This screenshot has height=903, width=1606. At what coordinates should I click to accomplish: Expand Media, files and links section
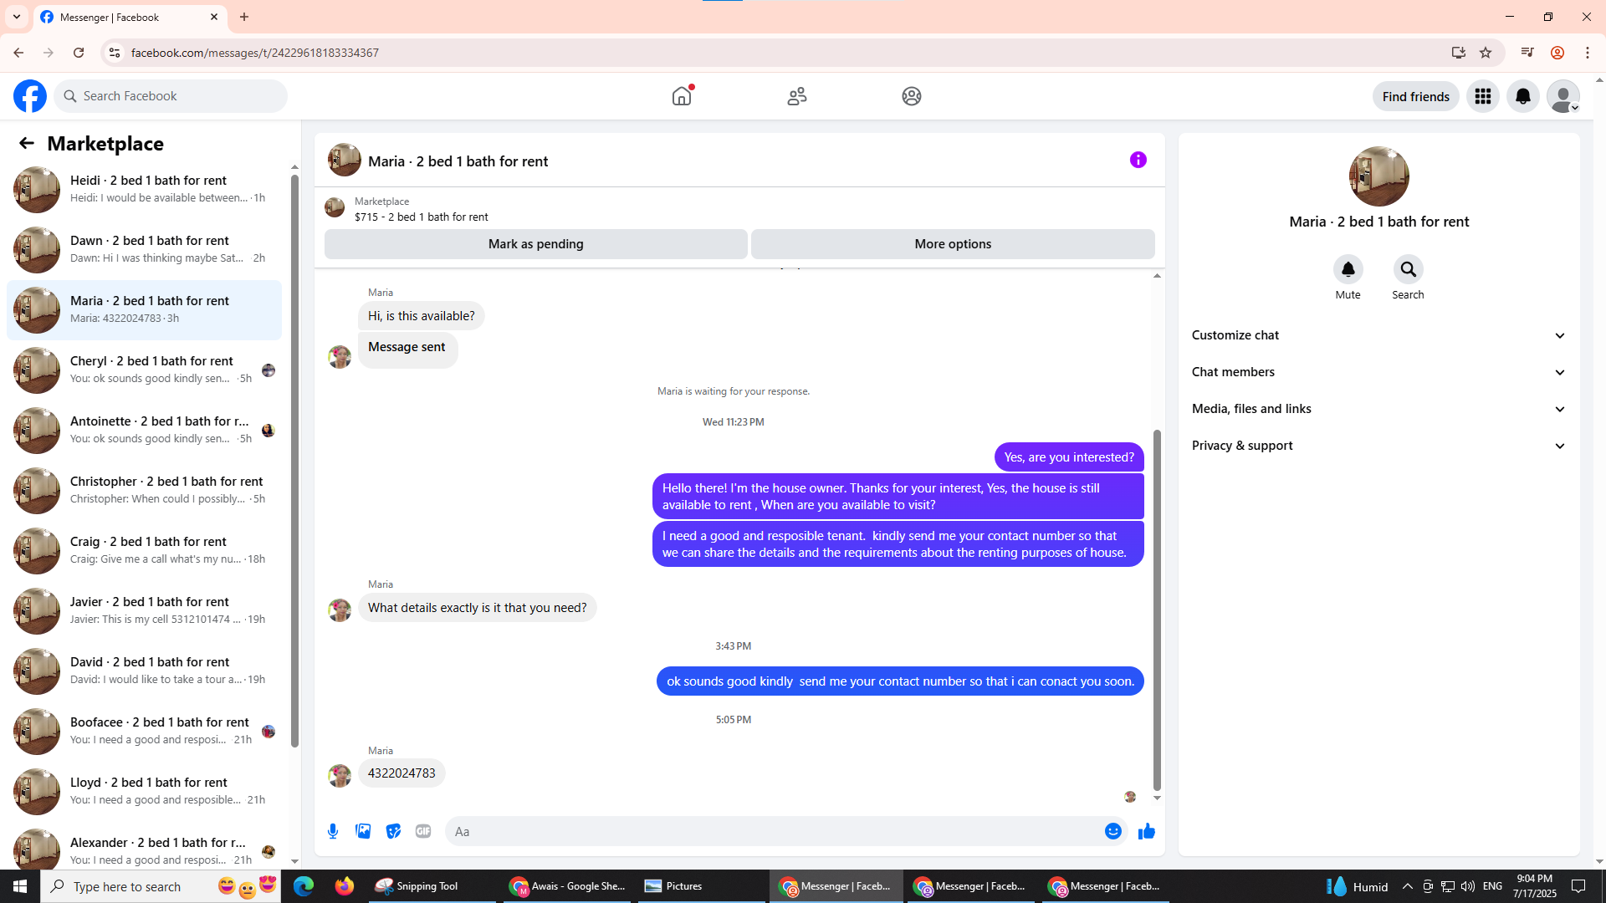[1378, 409]
